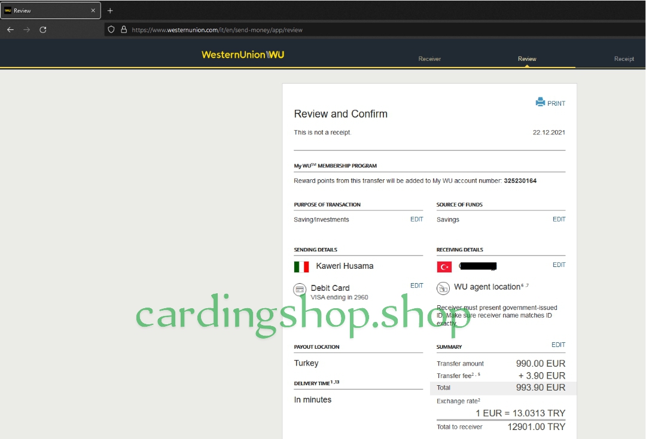Go to the Receiver step
The height and width of the screenshot is (439, 646).
[429, 59]
